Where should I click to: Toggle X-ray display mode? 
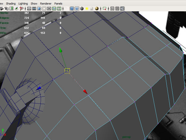pyautogui.click(x=112, y=9)
